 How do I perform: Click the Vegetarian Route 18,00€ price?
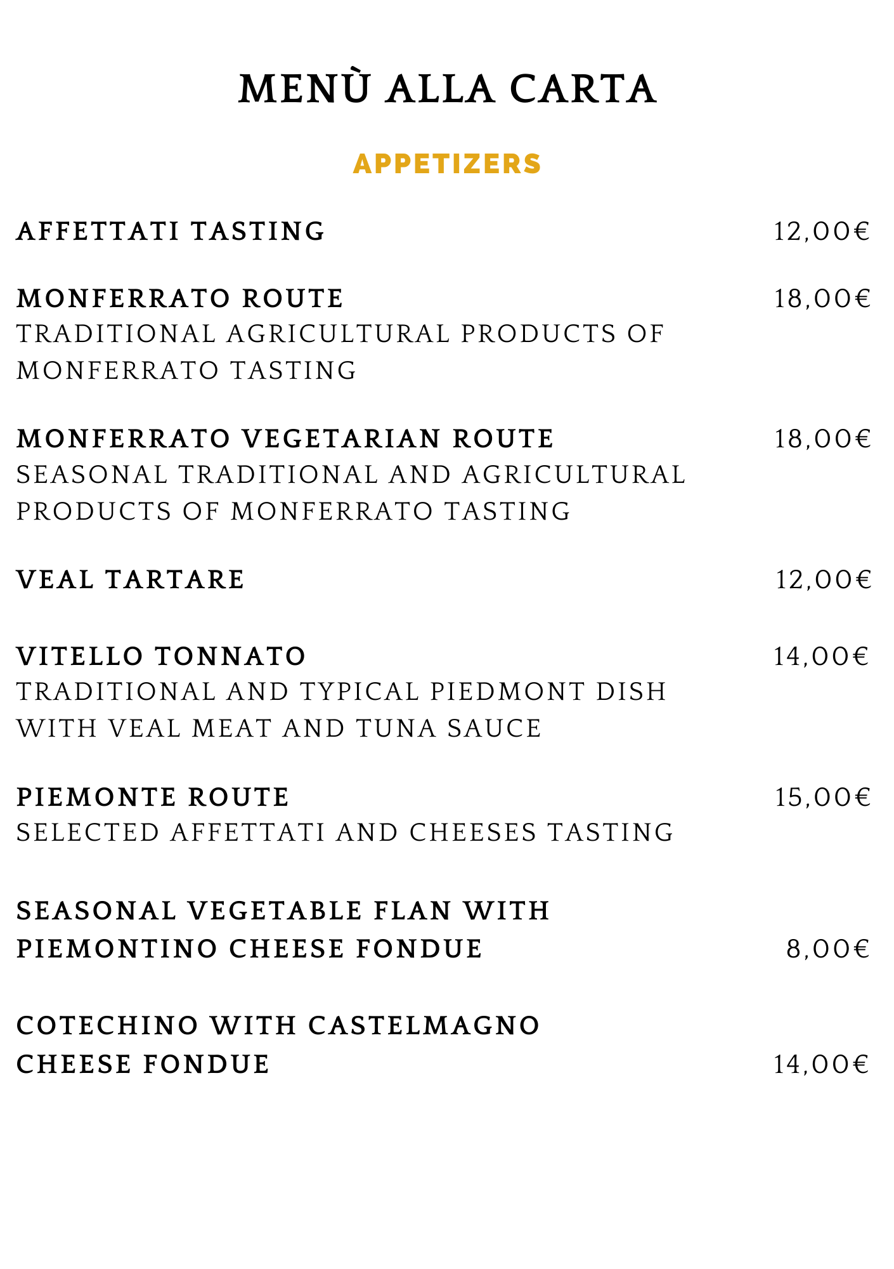pyautogui.click(x=823, y=439)
